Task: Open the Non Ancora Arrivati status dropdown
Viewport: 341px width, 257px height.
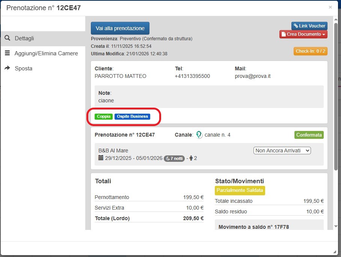Action: coord(282,151)
